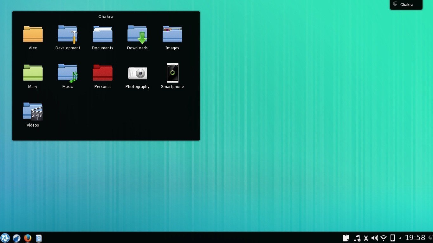Open the Photography camera folder
Image resolution: width=433 pixels, height=243 pixels.
coord(137,73)
